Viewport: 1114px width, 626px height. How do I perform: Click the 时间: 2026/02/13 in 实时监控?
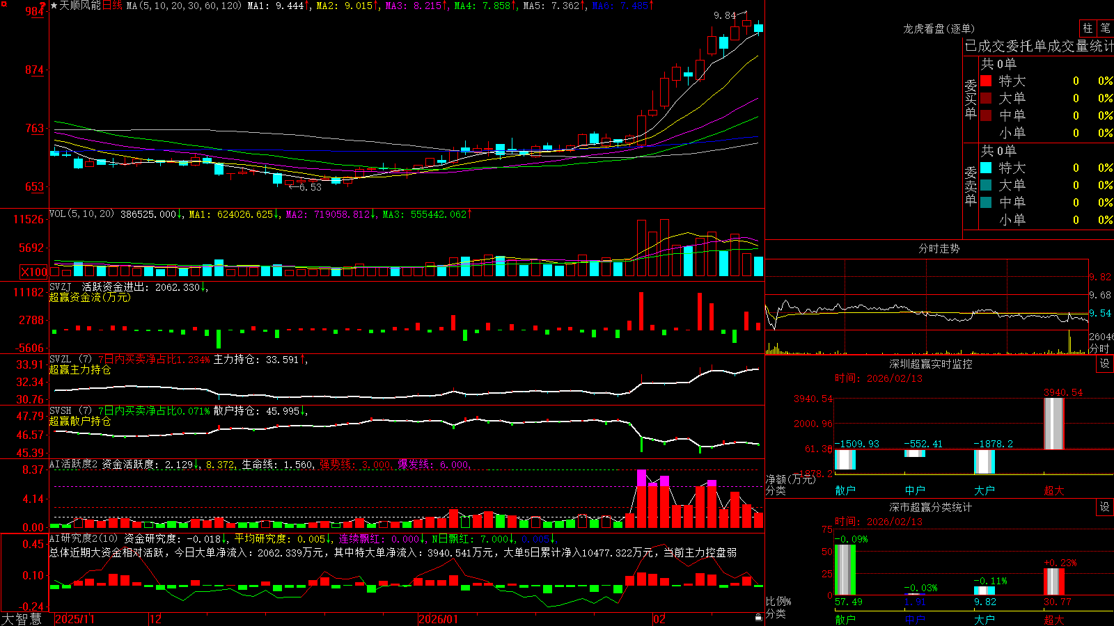tap(879, 378)
